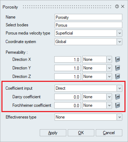
Task: Click the Apply button
Action: pyautogui.click(x=53, y=133)
